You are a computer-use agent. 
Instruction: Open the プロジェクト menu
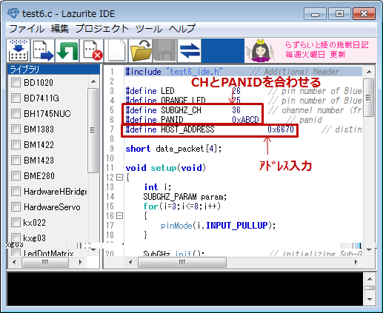tap(102, 29)
